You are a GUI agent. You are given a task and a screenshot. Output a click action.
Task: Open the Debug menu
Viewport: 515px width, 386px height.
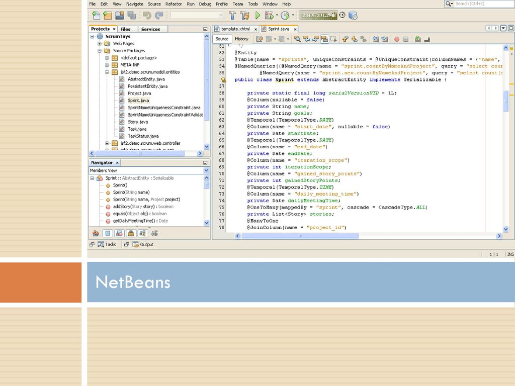click(x=205, y=4)
